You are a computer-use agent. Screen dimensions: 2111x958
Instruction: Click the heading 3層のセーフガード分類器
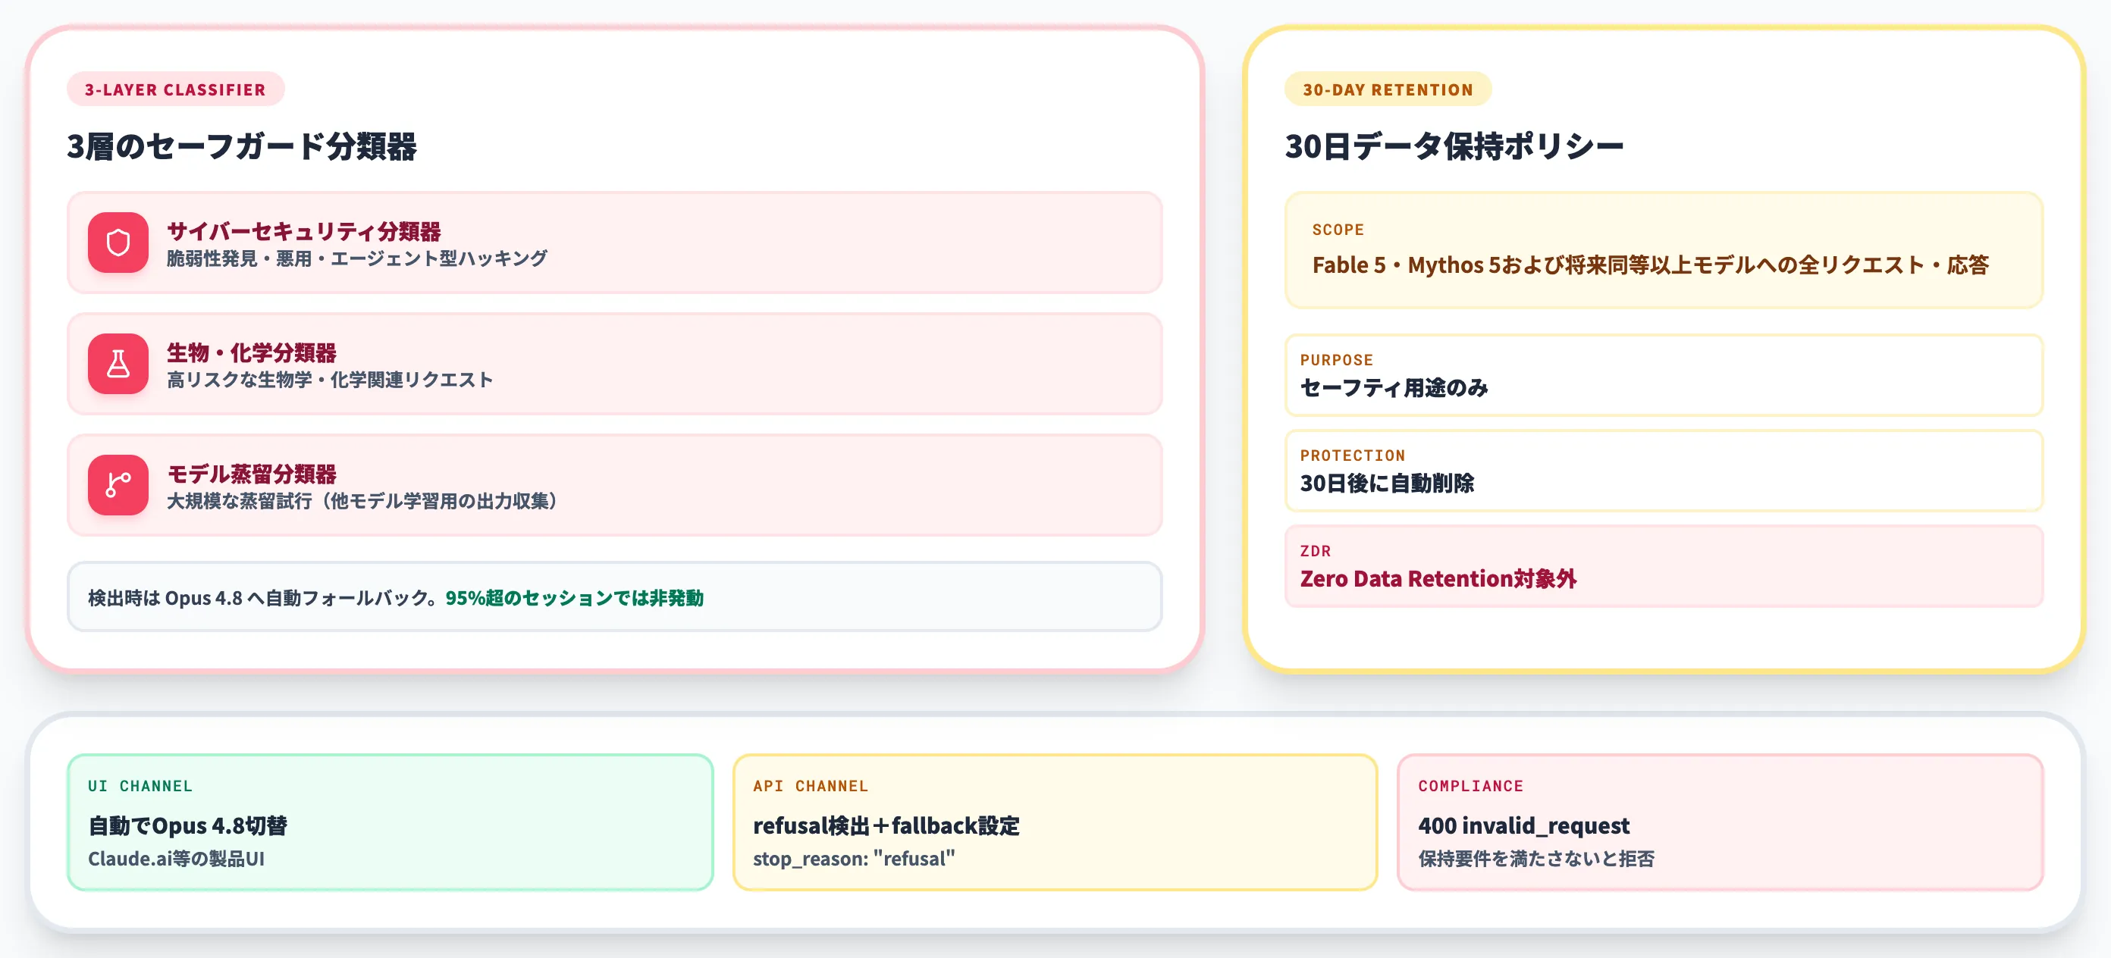242,146
